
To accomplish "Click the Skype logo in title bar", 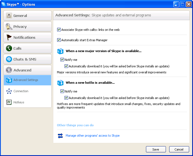I will (4, 4).
